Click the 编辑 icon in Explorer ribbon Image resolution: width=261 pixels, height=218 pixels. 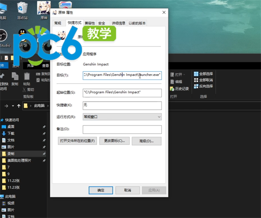172,82
